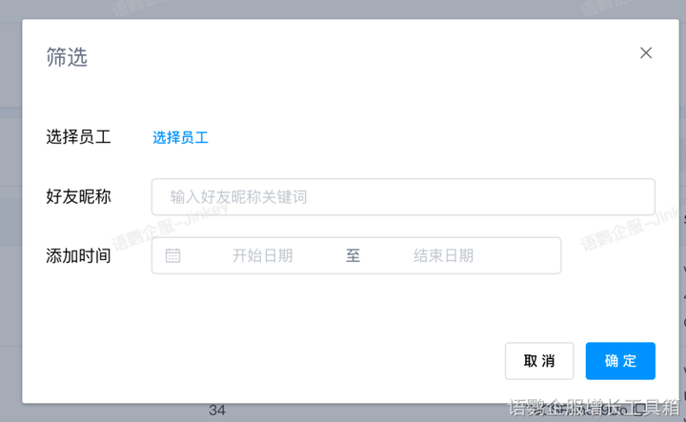Click the black 选择员工 field label

click(78, 137)
